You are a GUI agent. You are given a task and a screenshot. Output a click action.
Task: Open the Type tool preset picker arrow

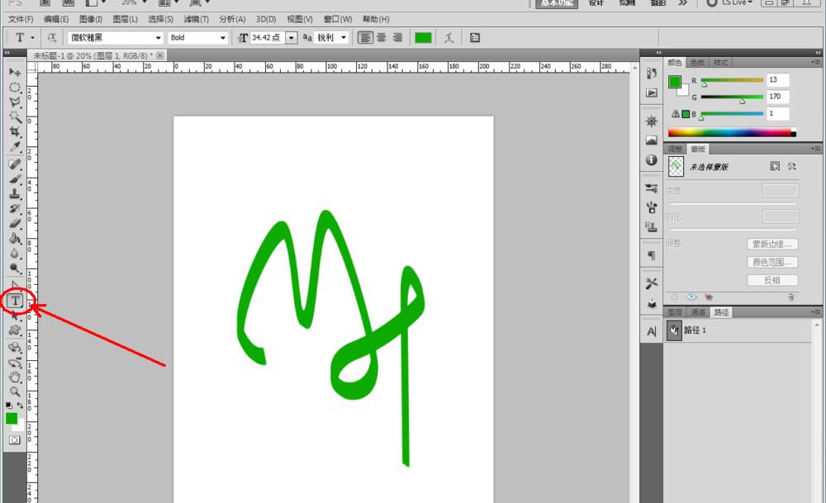(32, 37)
